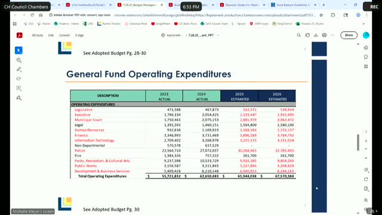Open the stamp or signature tool

(x=19, y=98)
